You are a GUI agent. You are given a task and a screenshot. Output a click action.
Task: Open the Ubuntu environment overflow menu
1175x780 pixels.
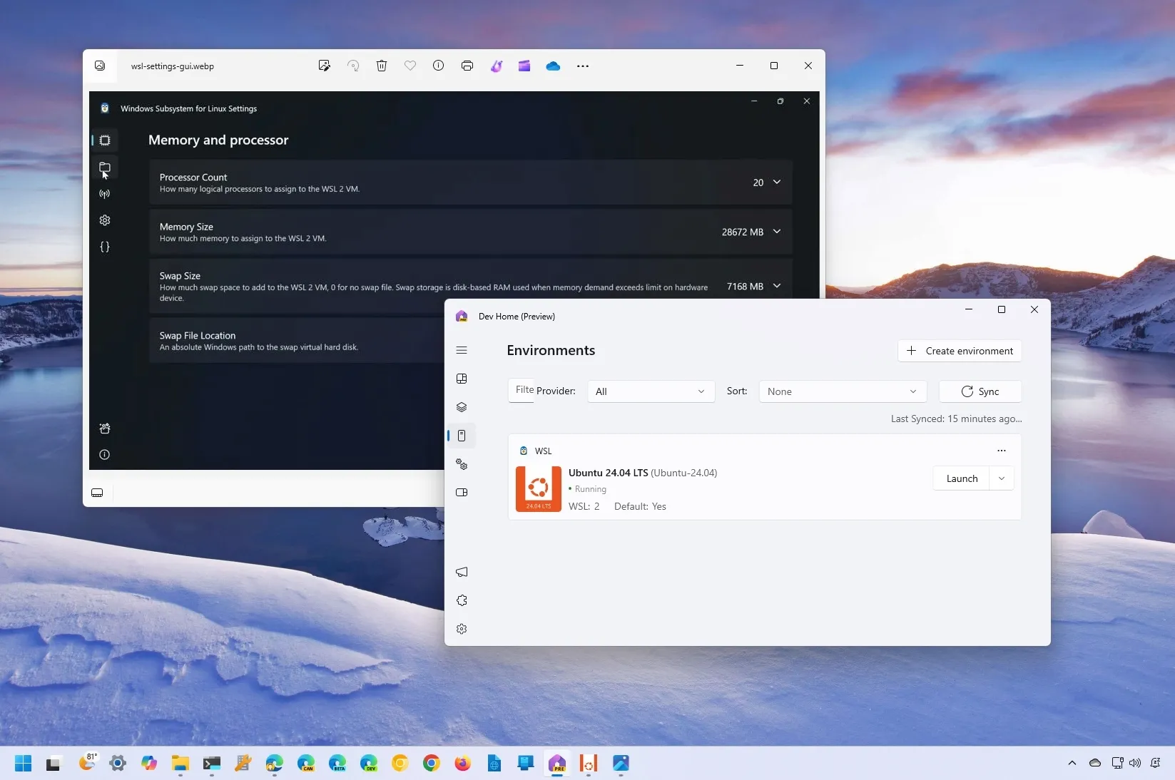coord(1002,451)
